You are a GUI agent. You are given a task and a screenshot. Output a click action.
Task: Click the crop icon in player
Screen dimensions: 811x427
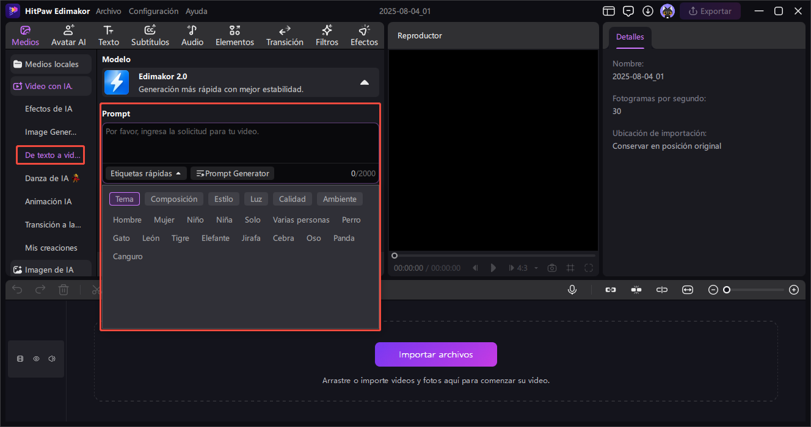570,268
